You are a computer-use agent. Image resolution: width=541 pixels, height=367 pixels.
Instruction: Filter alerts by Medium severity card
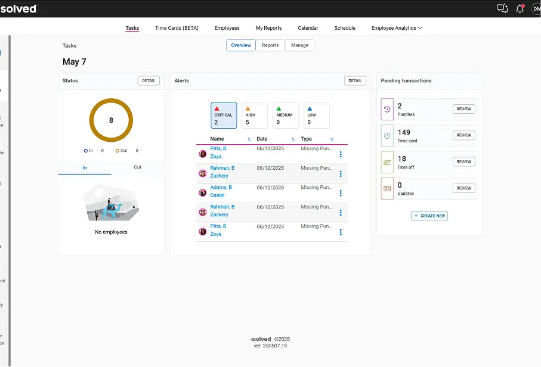tap(286, 116)
